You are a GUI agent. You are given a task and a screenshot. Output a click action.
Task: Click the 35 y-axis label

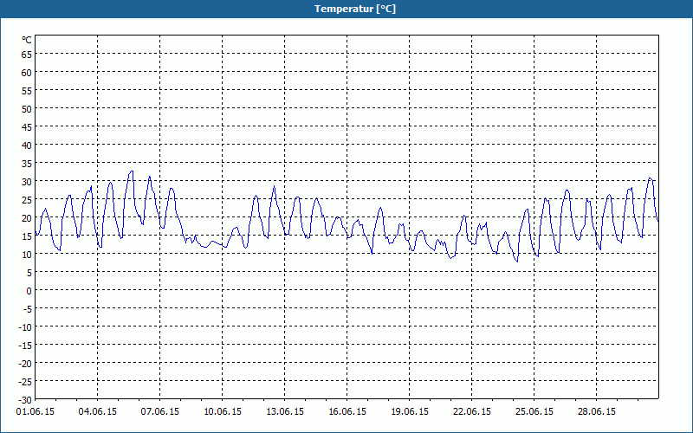click(27, 164)
